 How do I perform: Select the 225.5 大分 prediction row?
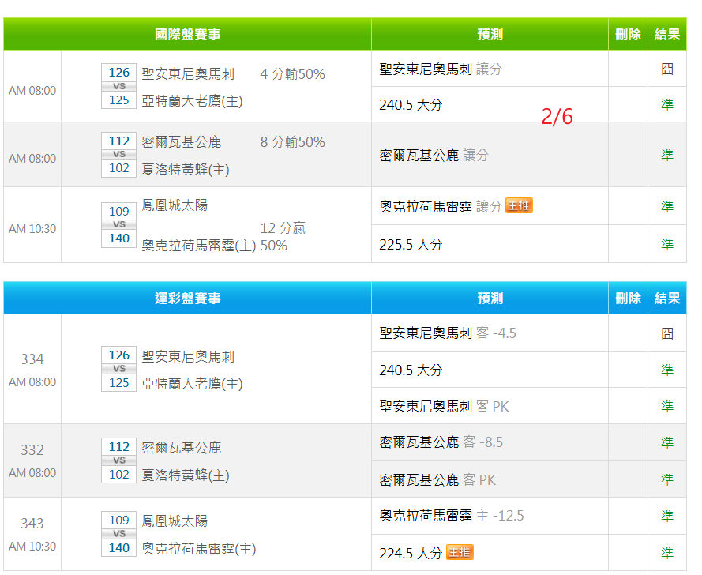tap(411, 244)
